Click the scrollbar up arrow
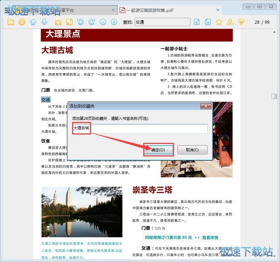280x262 pixels. 274,32
